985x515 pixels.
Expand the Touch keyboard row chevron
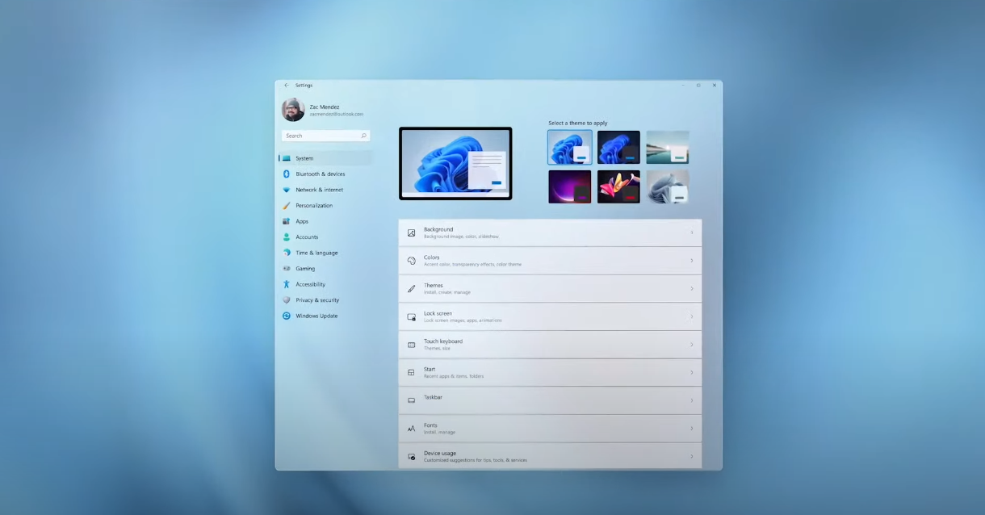[x=692, y=345]
